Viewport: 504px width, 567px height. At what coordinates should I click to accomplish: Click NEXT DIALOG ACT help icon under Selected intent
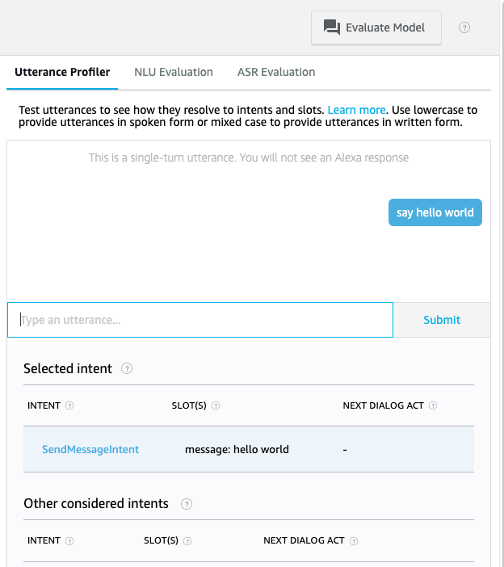coord(433,405)
